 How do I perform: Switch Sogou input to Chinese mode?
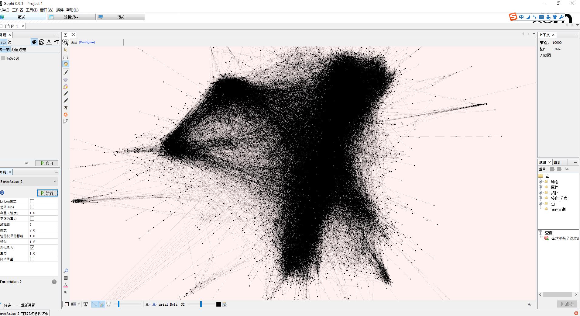point(521,17)
